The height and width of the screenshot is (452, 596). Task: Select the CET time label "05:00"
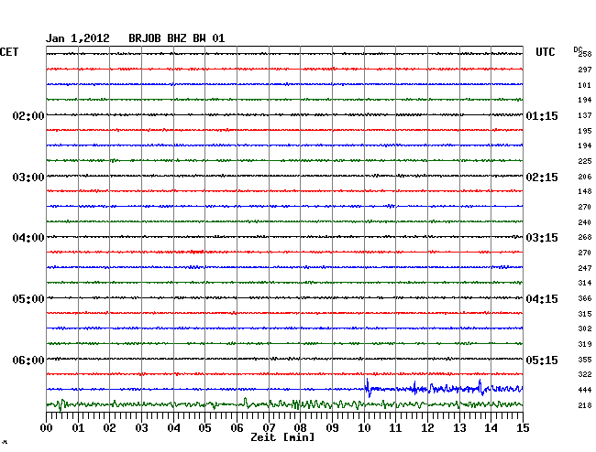point(28,299)
